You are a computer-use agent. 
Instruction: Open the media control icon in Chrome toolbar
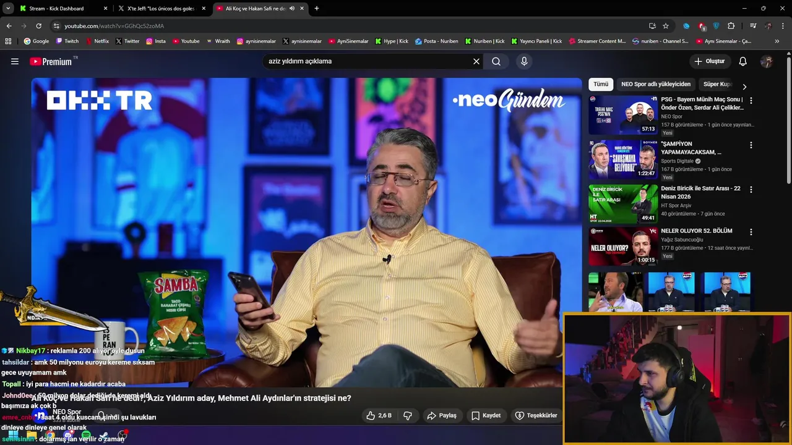pos(753,26)
